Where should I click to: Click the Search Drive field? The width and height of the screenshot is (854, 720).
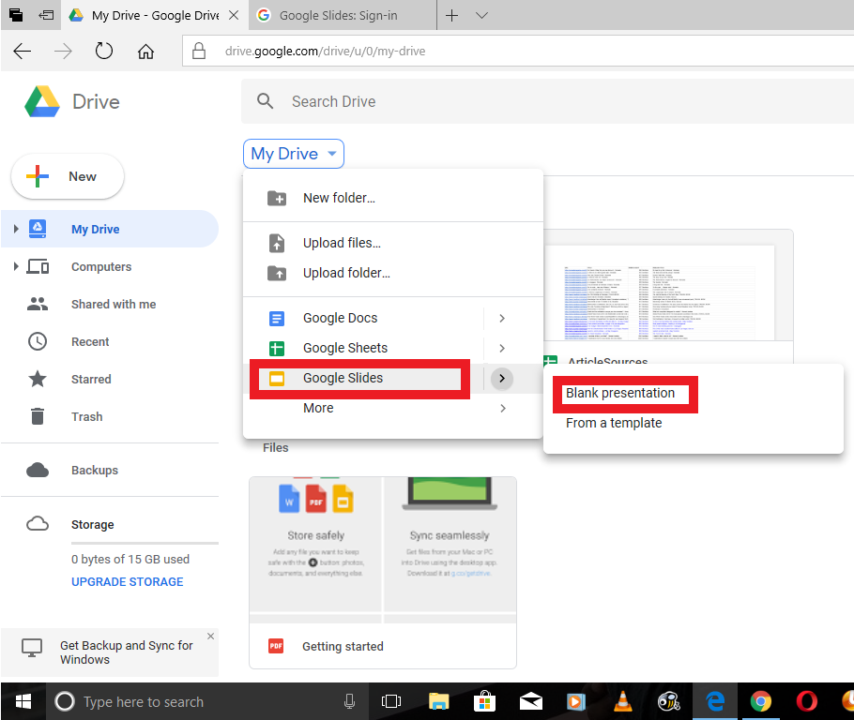[x=547, y=101]
